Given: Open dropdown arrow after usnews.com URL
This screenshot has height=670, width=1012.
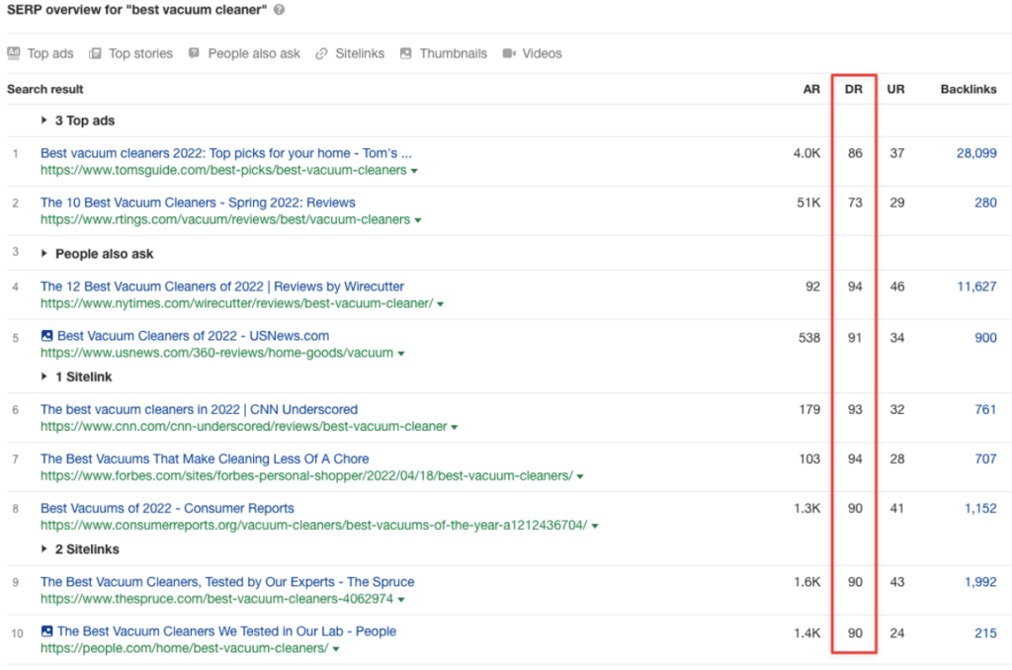Looking at the screenshot, I should pos(401,354).
